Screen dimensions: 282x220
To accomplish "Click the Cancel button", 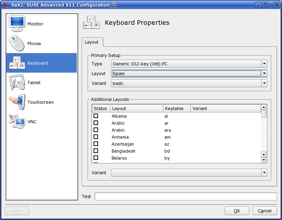I will coord(265,211).
